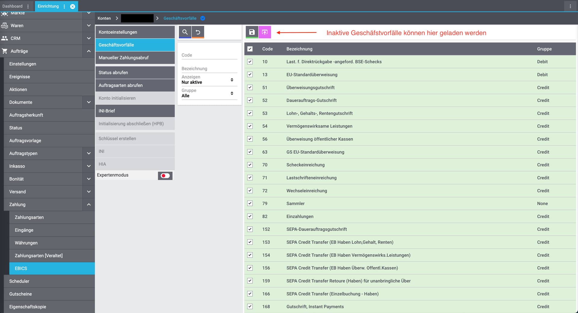Click the Dashboard tab options dots
Image resolution: width=578 pixels, height=313 pixels.
(28, 6)
